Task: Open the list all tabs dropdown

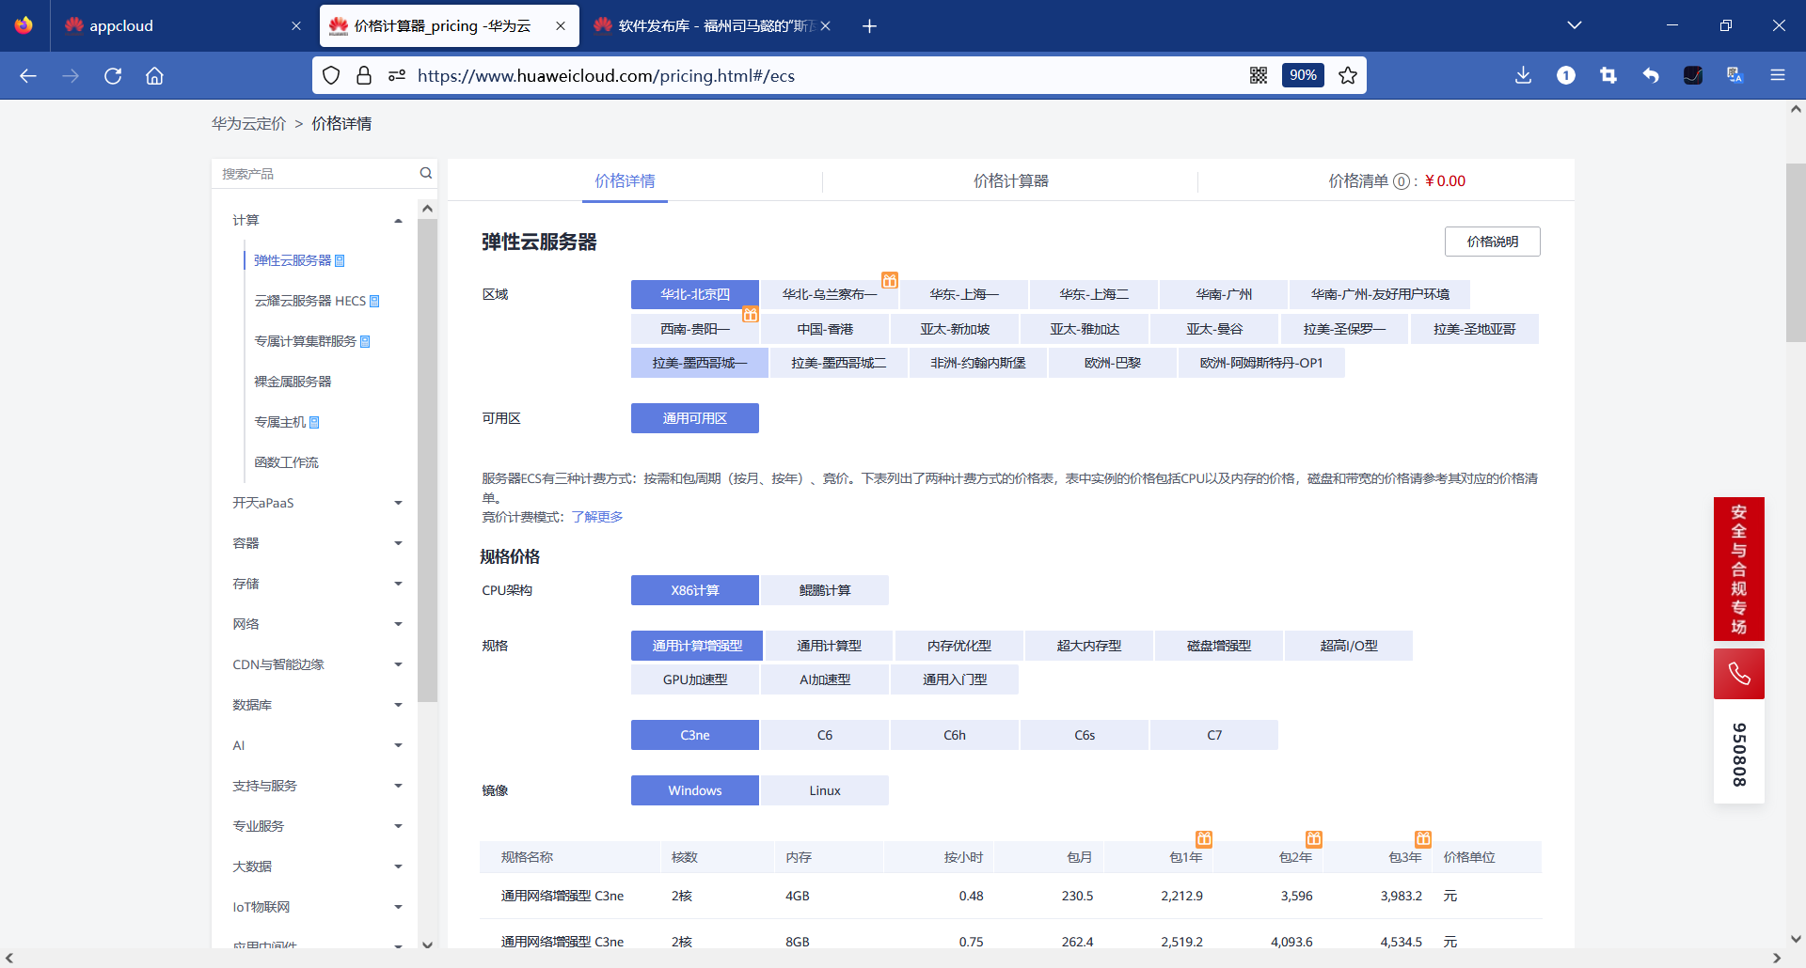Action: 1575,25
